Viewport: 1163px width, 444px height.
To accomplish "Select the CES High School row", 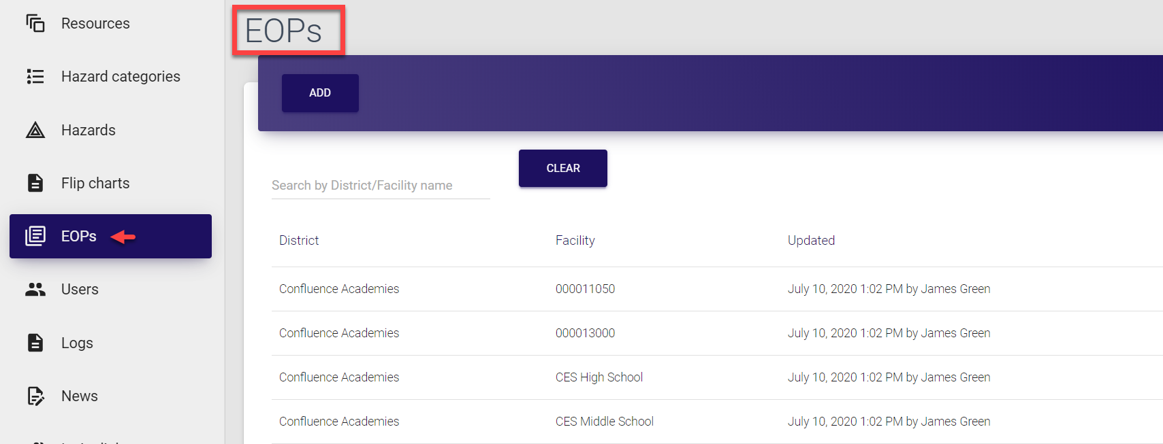I will 599,377.
